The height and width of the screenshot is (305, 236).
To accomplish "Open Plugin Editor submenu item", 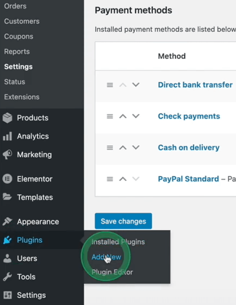I will click(112, 272).
